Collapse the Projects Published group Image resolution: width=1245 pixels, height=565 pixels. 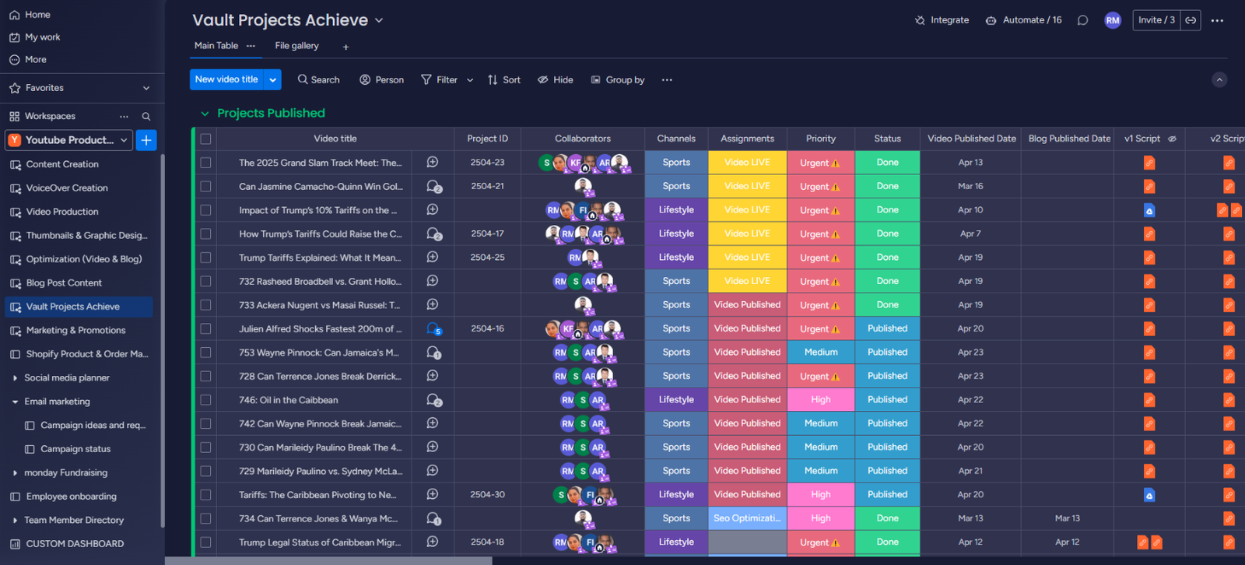(x=205, y=114)
